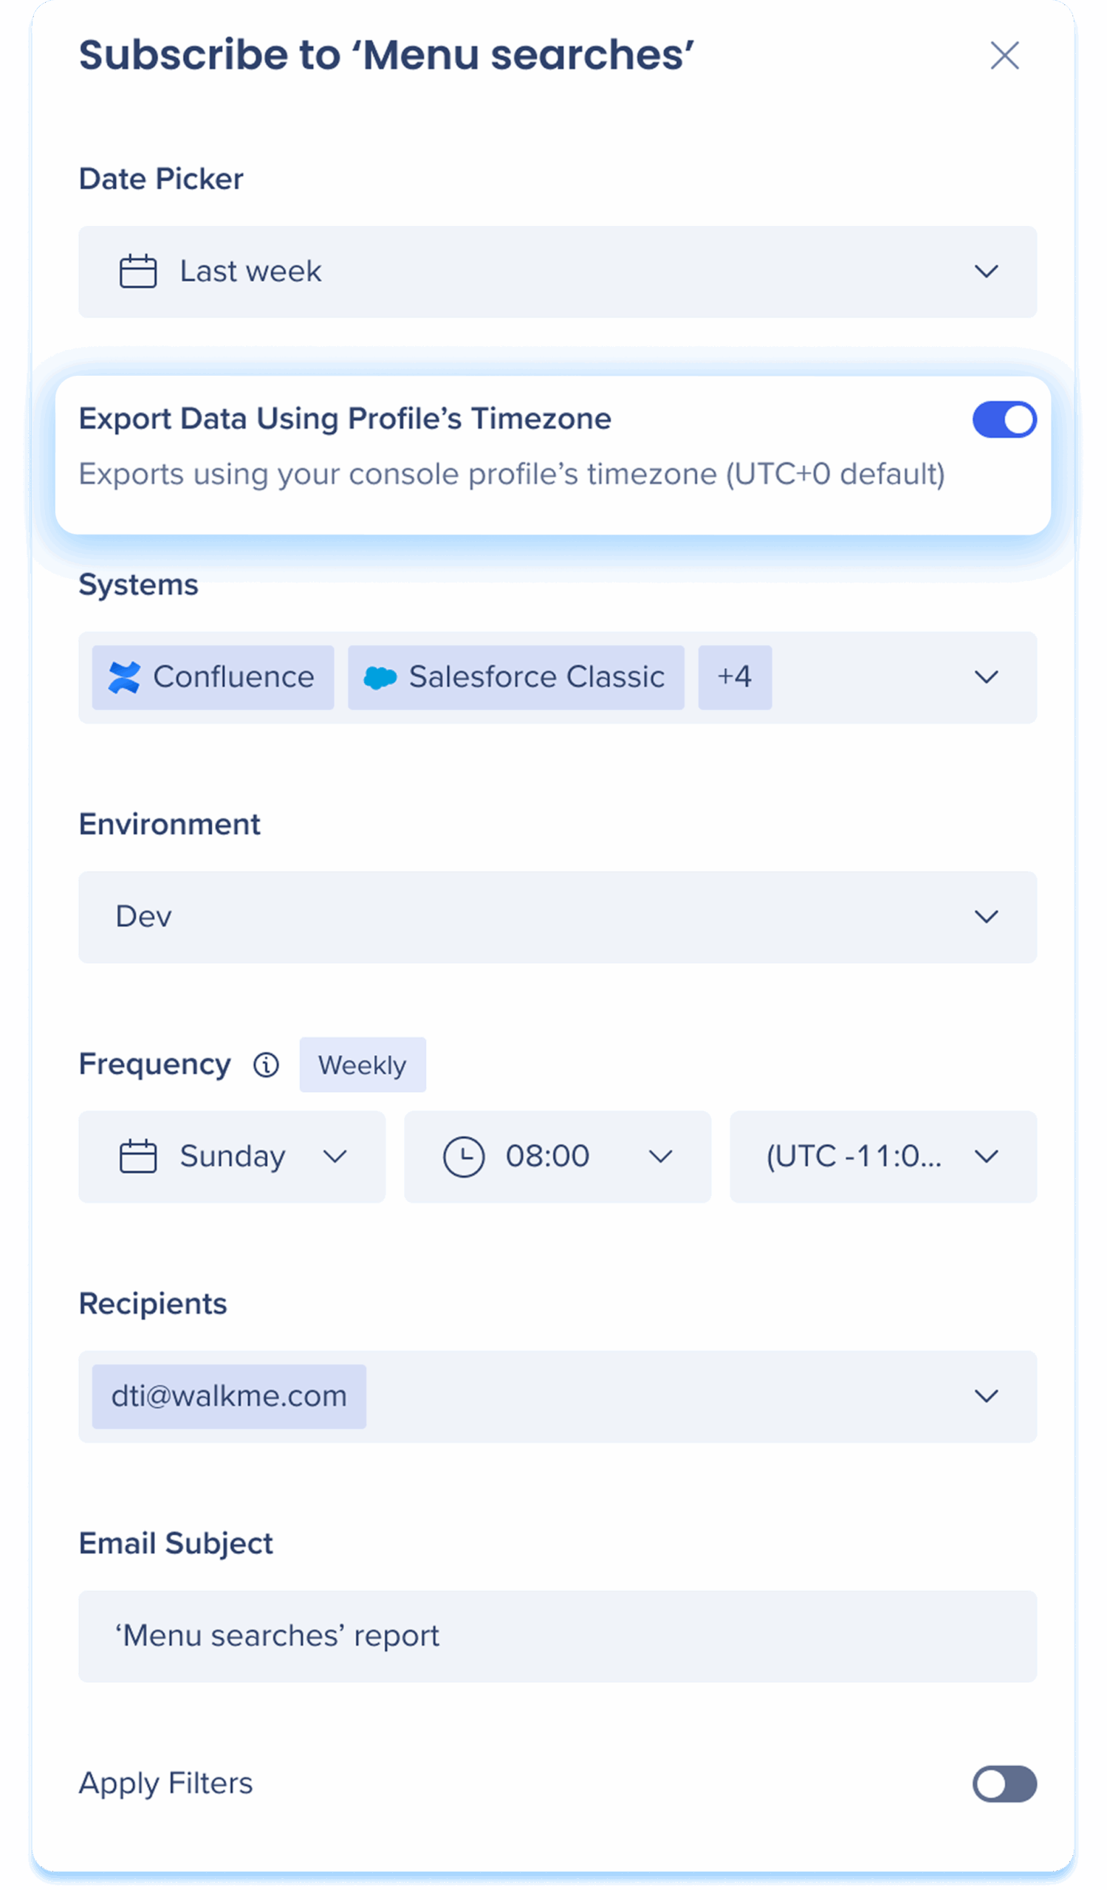The width and height of the screenshot is (1107, 1890).
Task: Click the Salesforce cloud icon
Action: pos(380,677)
